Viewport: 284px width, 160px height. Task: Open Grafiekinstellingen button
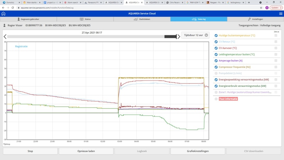(x=198, y=151)
